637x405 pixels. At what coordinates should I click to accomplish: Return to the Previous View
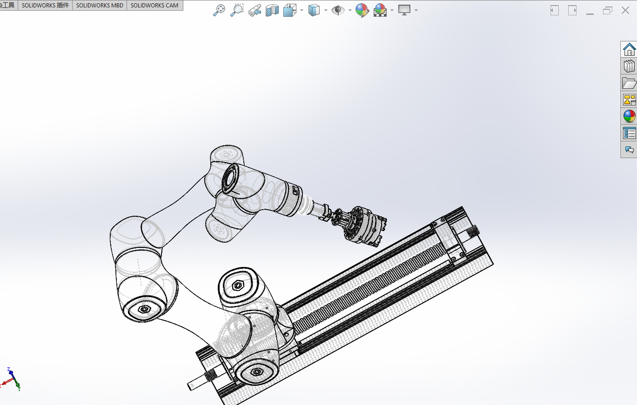(x=255, y=10)
